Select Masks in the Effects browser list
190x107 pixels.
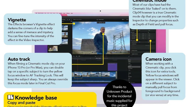(x=129, y=63)
